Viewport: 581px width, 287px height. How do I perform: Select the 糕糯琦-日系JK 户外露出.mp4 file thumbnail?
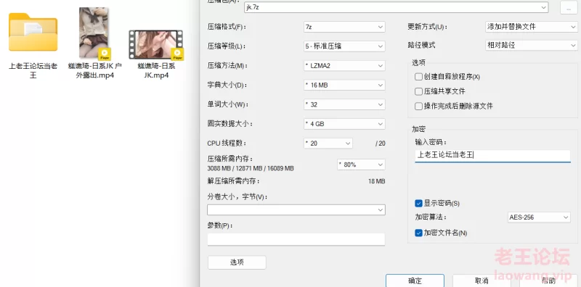tap(94, 33)
